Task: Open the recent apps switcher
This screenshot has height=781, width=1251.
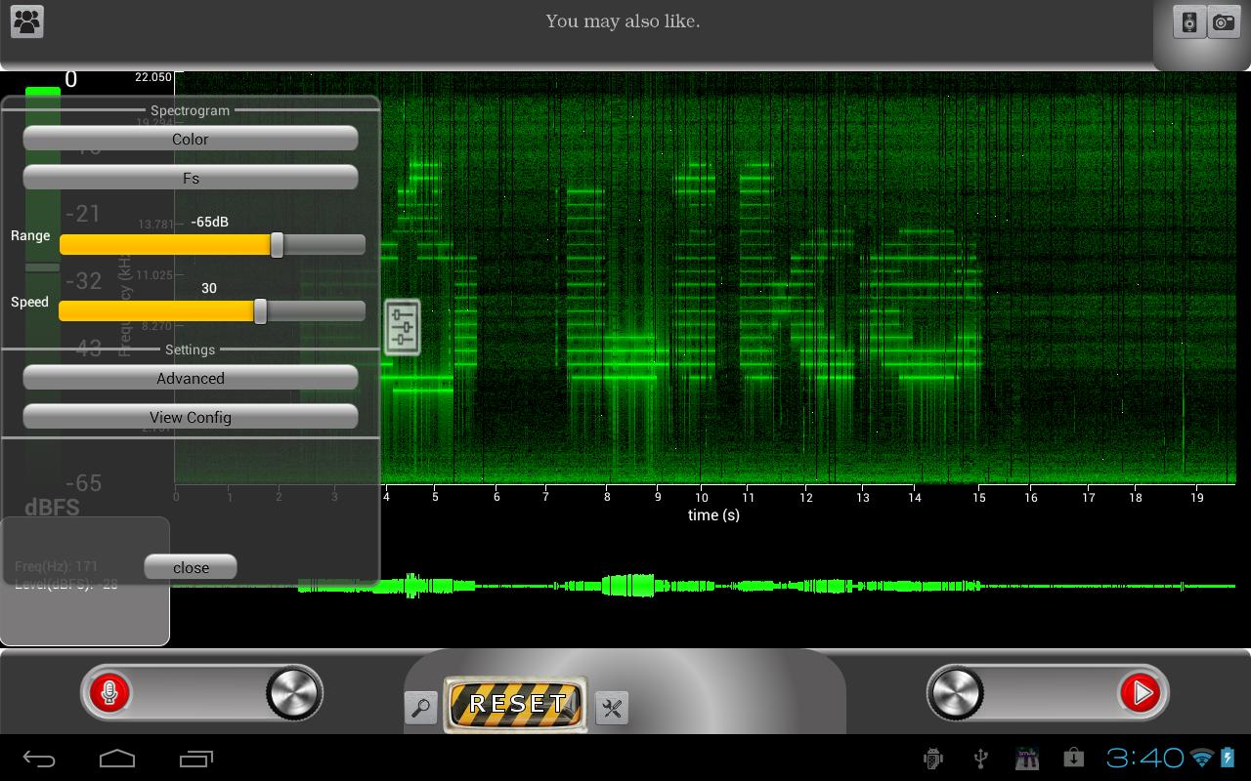Action: [x=196, y=759]
